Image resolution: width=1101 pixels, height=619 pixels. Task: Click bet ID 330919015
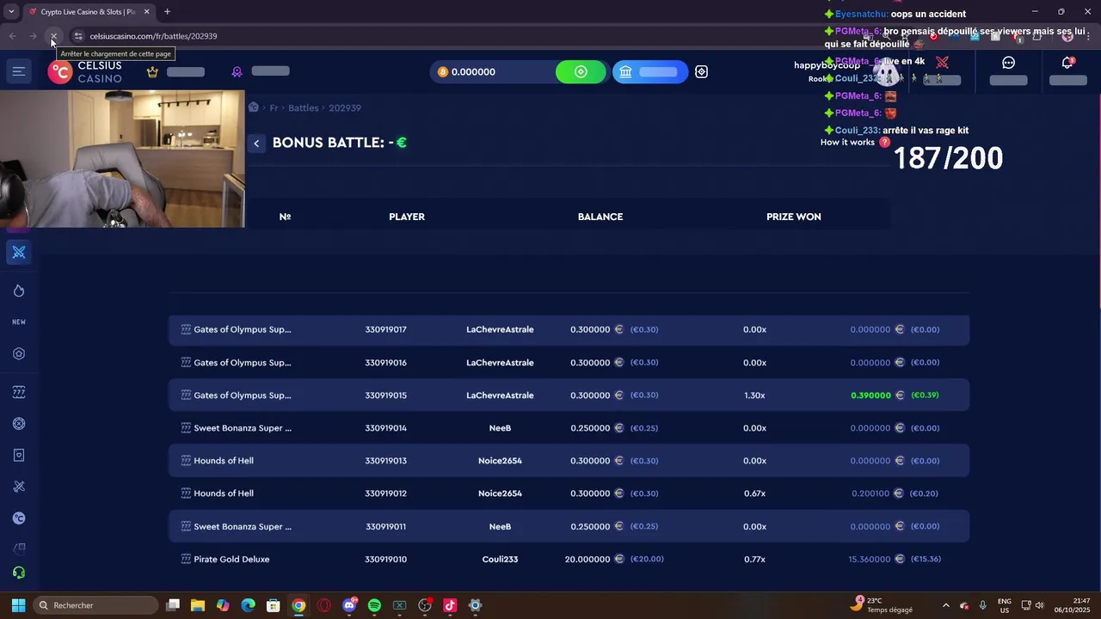(385, 395)
